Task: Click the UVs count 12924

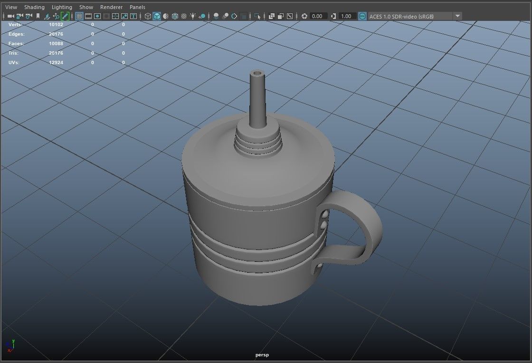Action: point(56,62)
